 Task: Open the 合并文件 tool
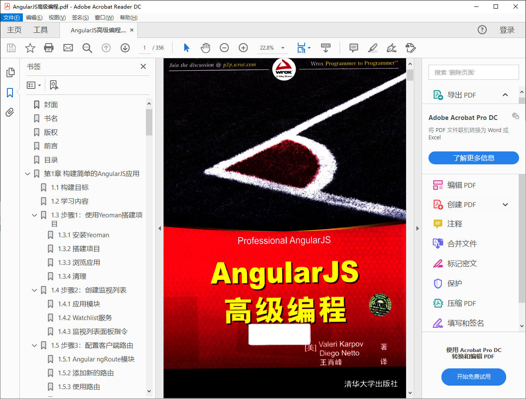[x=462, y=244]
